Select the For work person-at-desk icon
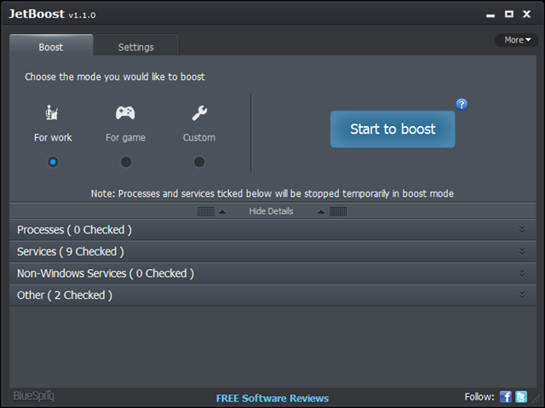 click(52, 112)
